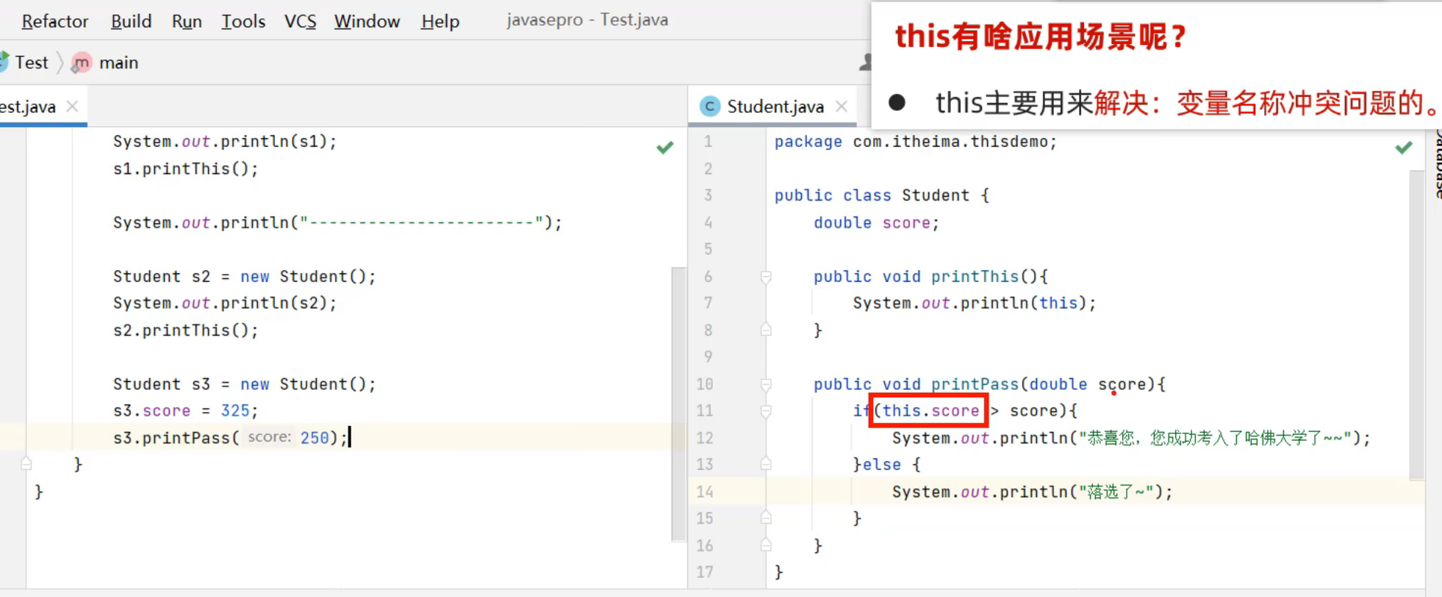Click the dashed-line println statement
This screenshot has height=597, width=1442.
click(x=337, y=222)
